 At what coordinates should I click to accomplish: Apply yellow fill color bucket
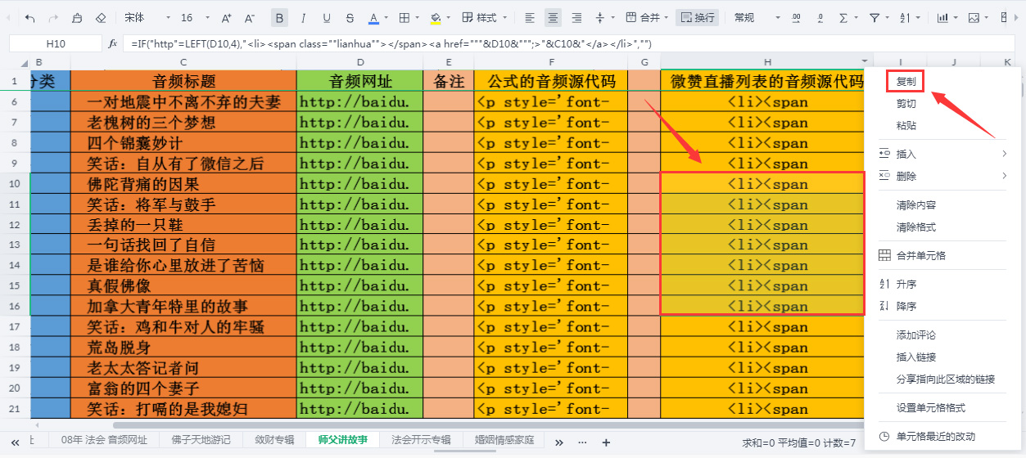436,17
